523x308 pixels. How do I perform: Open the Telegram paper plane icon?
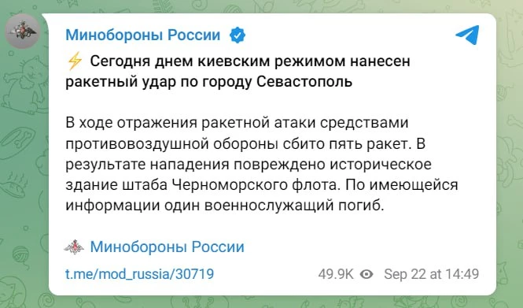tap(468, 35)
